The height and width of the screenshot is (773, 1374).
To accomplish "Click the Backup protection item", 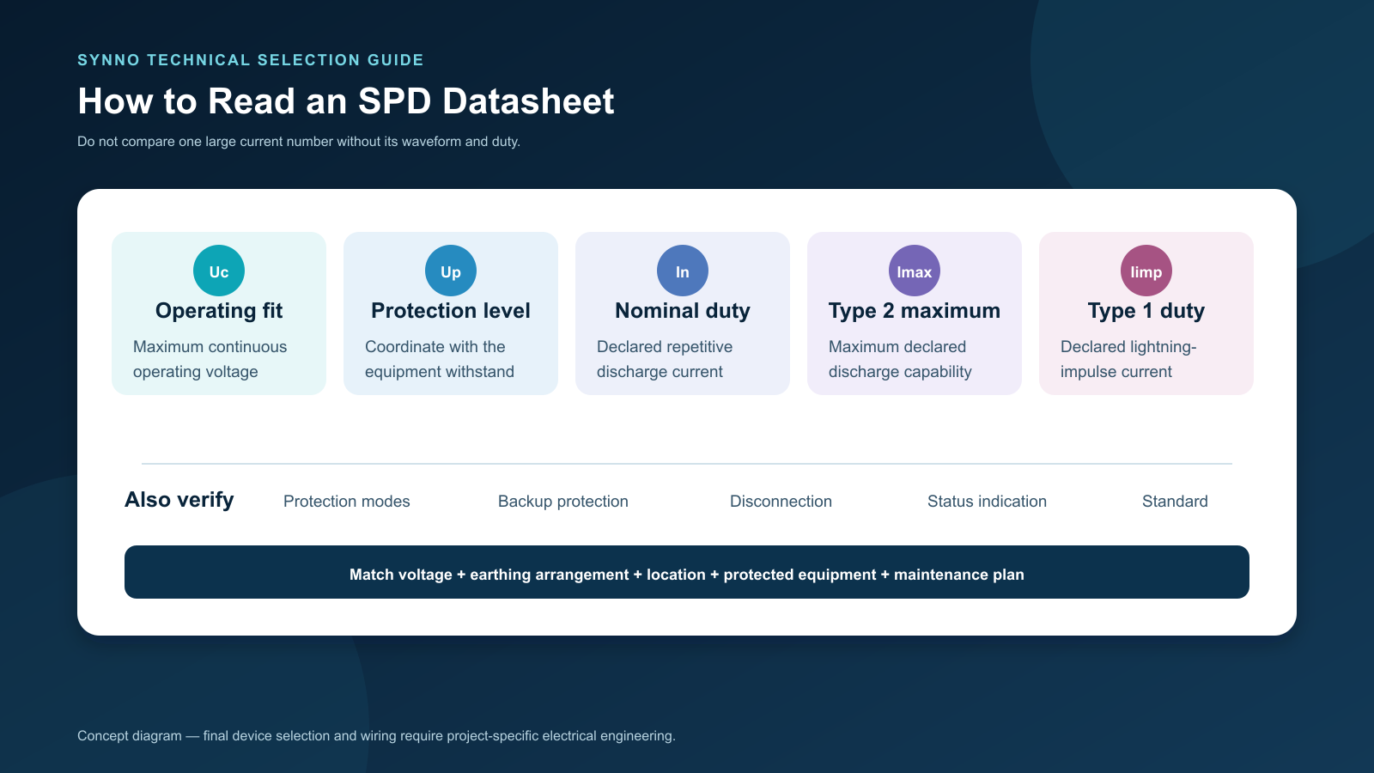I will point(563,501).
